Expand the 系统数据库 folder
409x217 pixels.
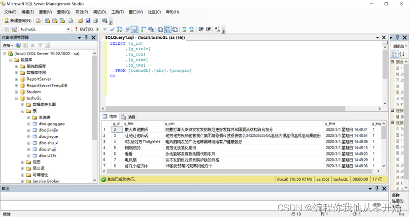[x=17, y=66]
